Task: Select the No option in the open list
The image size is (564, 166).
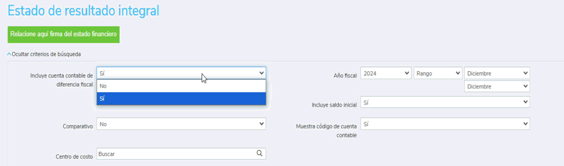Action: pos(181,86)
